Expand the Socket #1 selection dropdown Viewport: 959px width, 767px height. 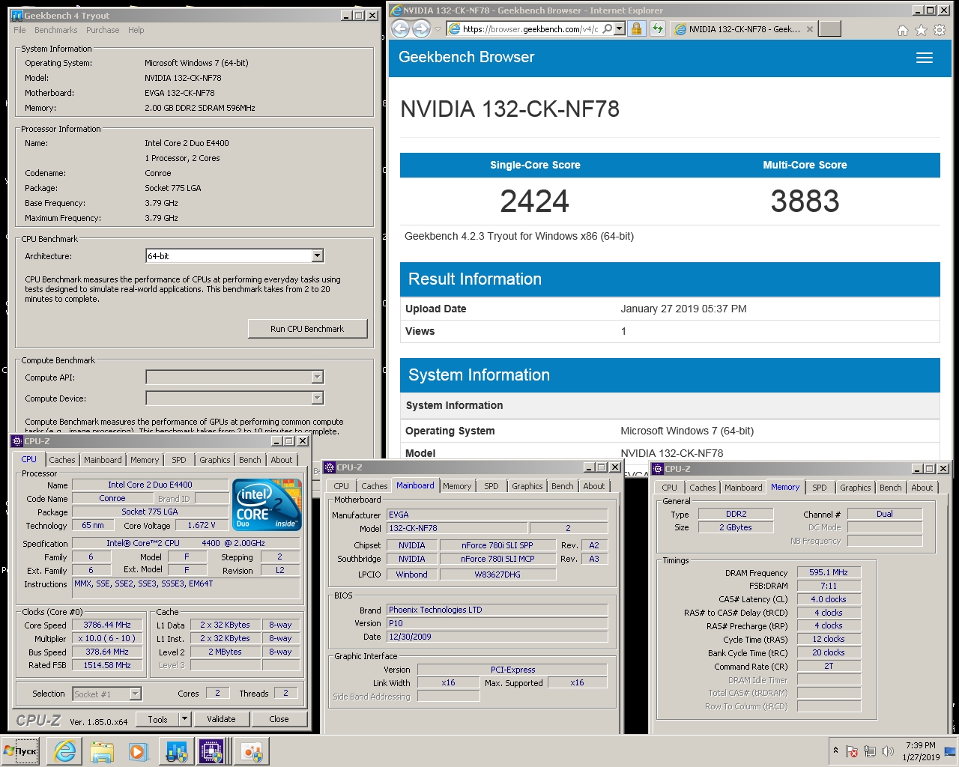pyautogui.click(x=136, y=694)
